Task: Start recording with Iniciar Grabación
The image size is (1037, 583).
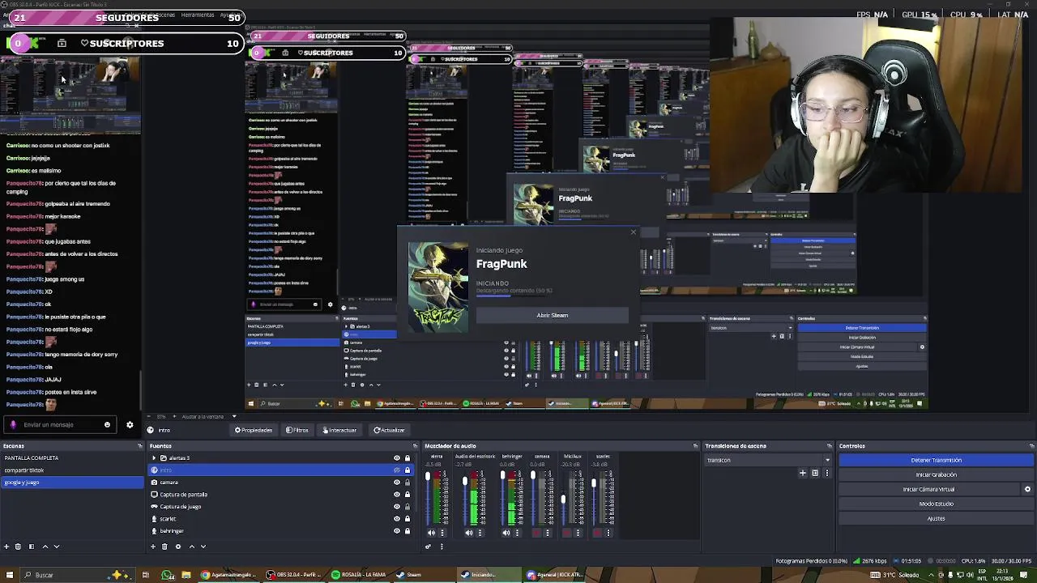Action: tap(936, 474)
